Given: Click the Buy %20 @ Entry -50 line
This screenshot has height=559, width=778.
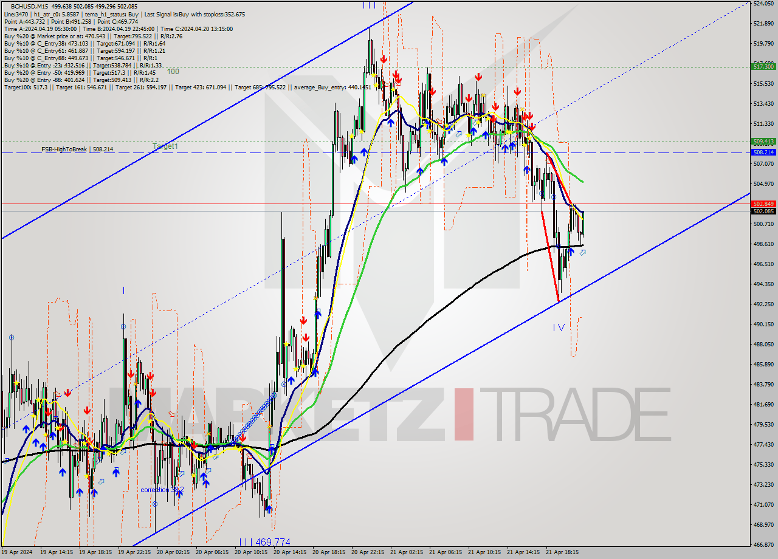Looking at the screenshot, I should pyautogui.click(x=78, y=72).
